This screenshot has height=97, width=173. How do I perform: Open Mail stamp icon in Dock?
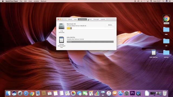click(x=38, y=93)
